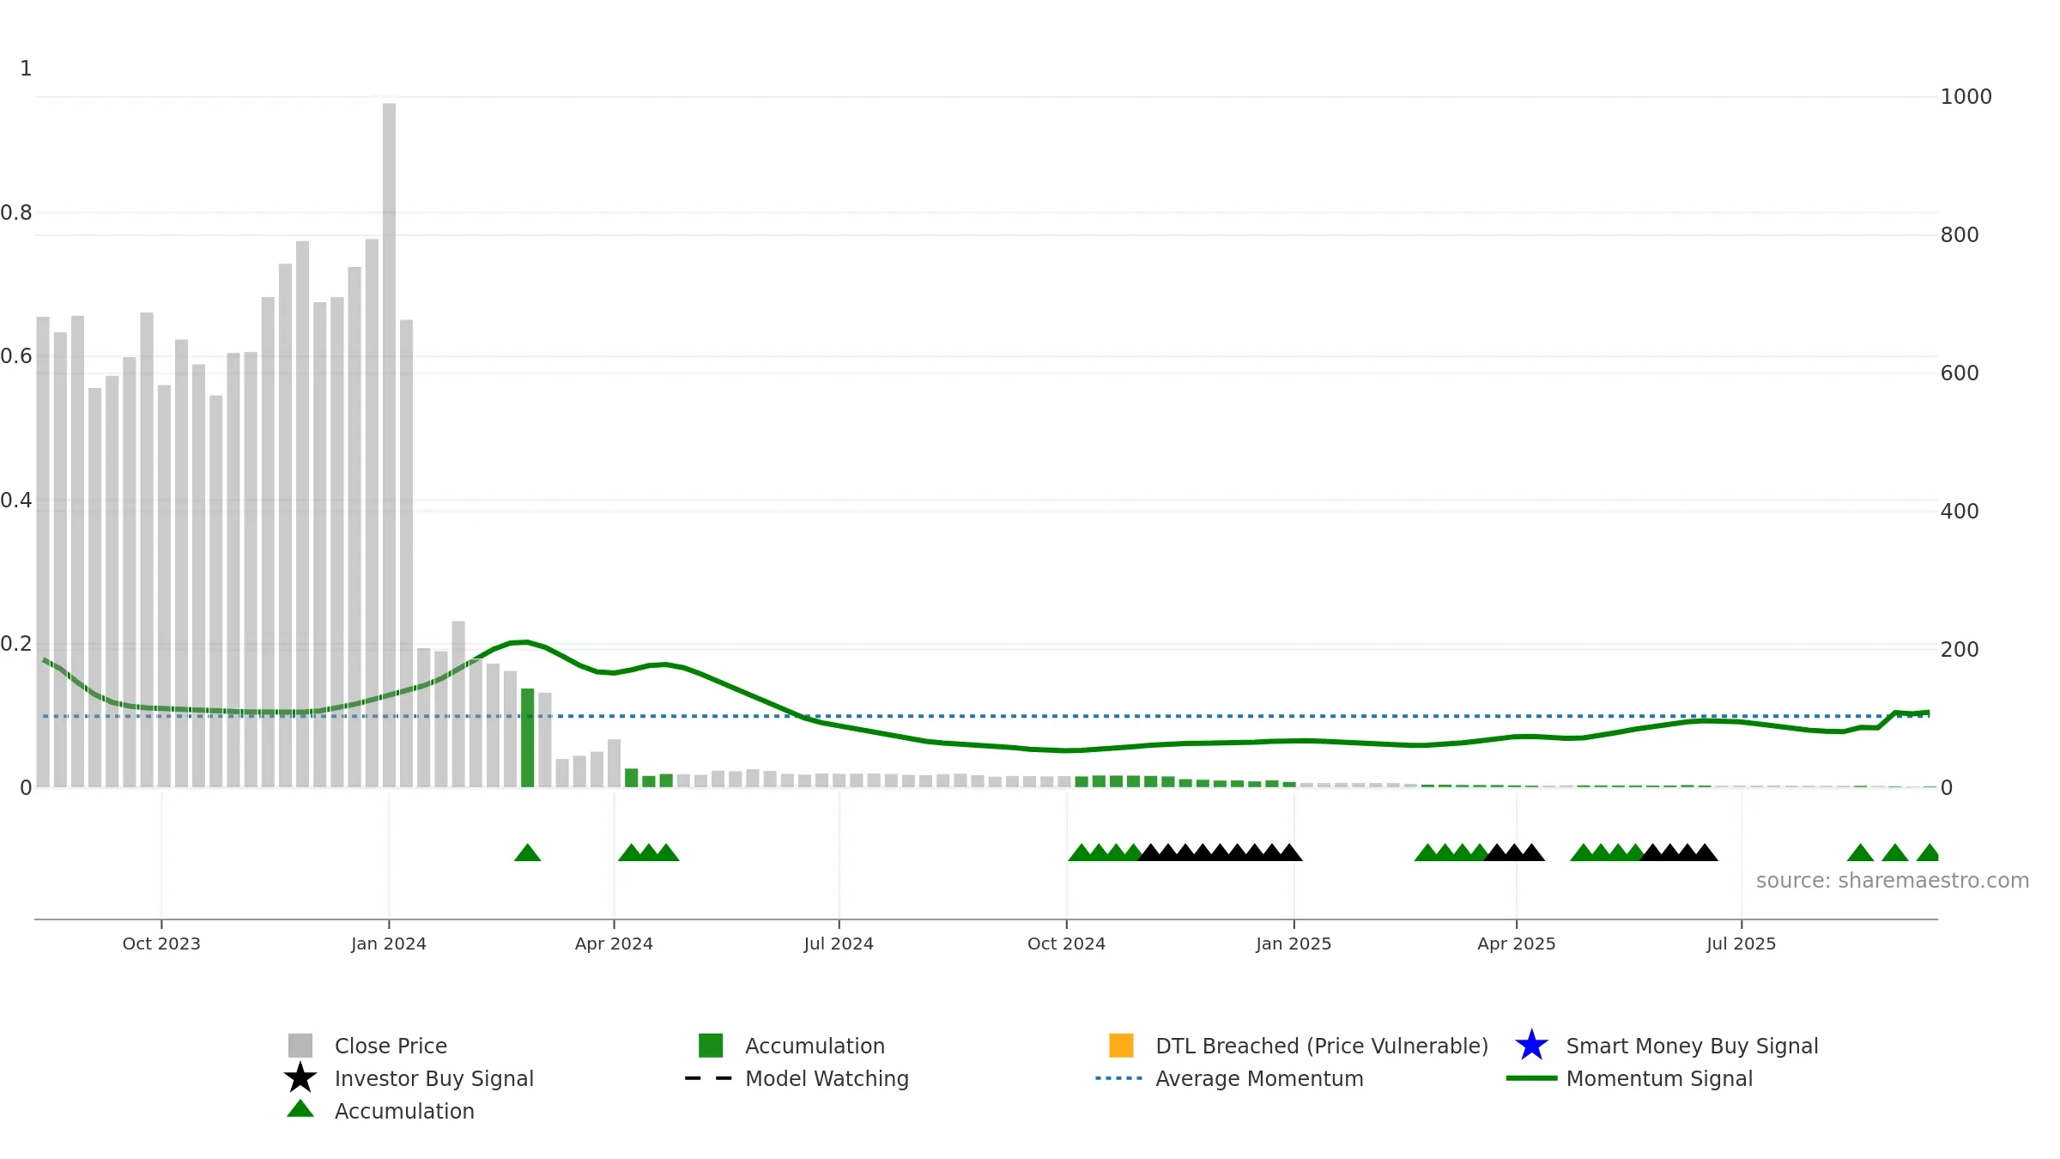The width and height of the screenshot is (2060, 1159).
Task: Click the green Accumulation square legend swatch
Action: tap(711, 1046)
